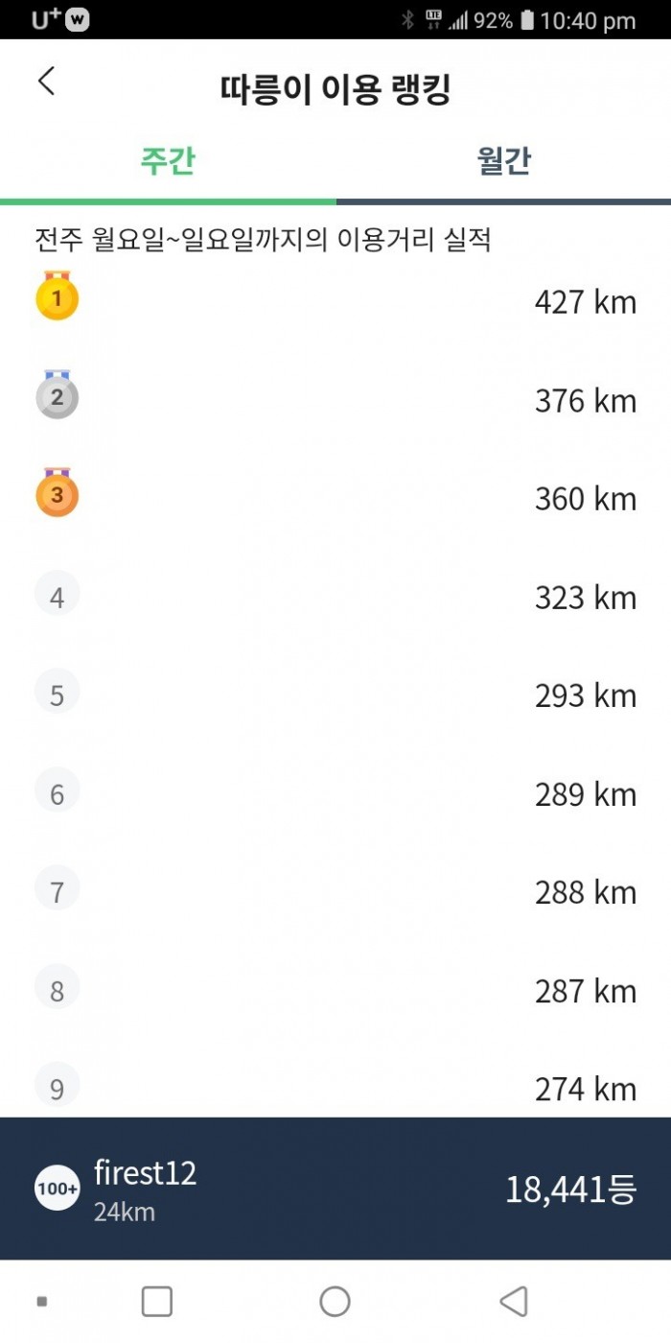
Task: Tap the rank 8 circle badge
Action: point(57,989)
